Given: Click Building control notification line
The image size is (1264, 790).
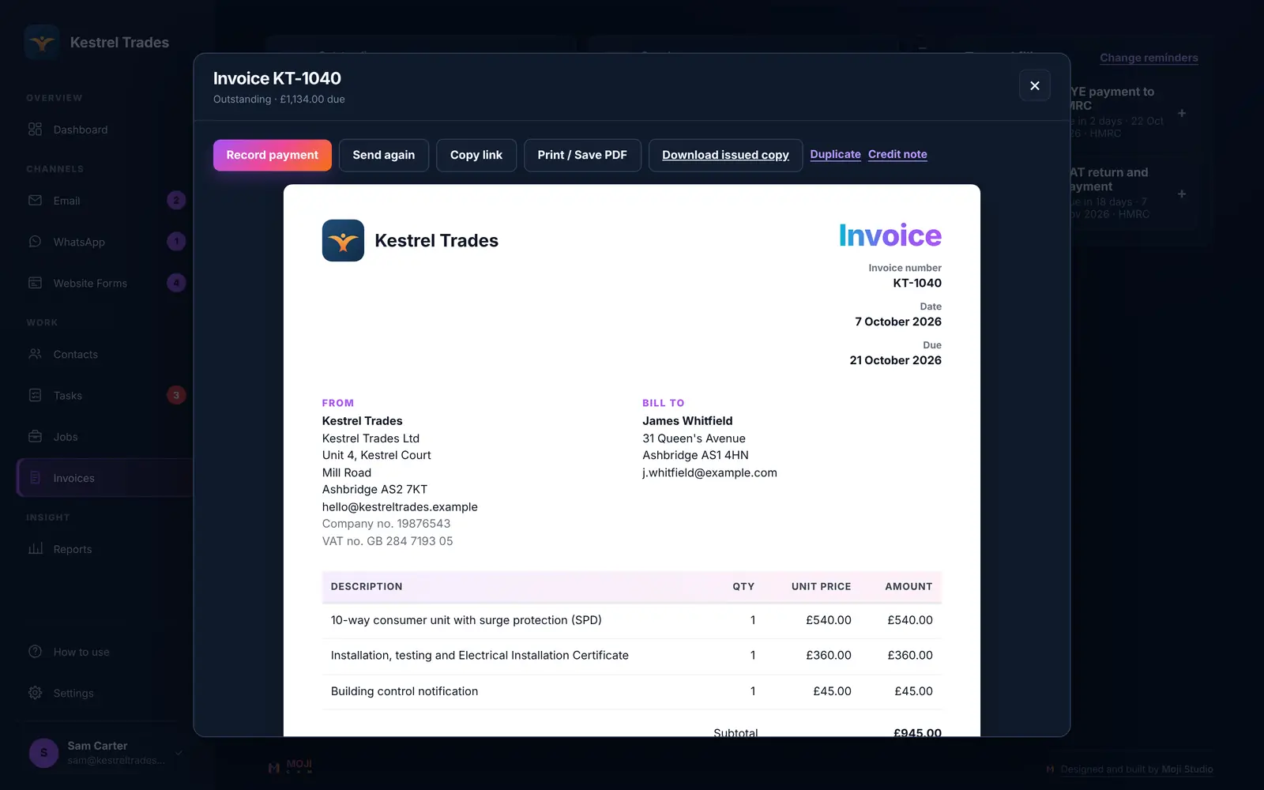Looking at the screenshot, I should (404, 691).
